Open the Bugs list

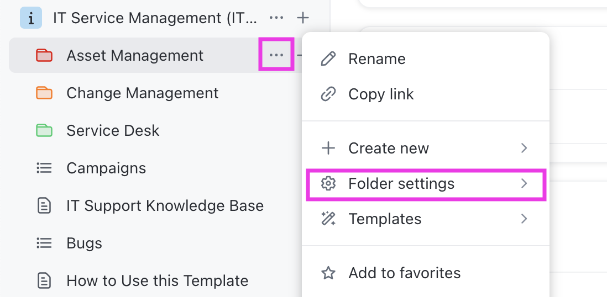point(84,243)
